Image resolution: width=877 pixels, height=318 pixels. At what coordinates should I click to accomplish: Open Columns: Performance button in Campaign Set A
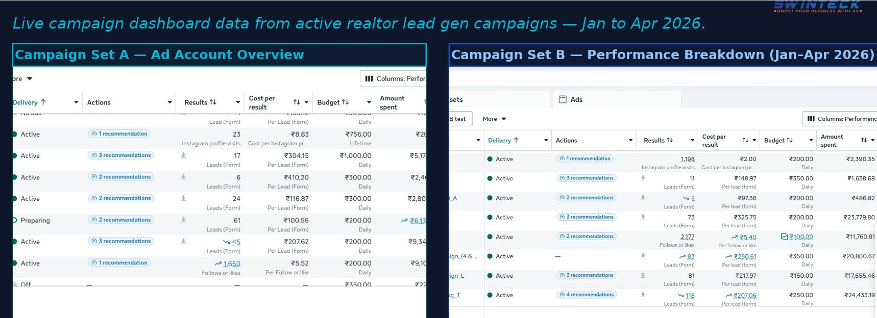(x=393, y=78)
